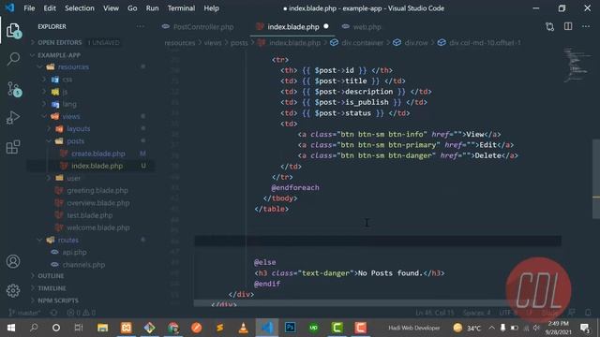The height and width of the screenshot is (337, 600).
Task: Open the Accounts menu icon
Action: click(13, 261)
